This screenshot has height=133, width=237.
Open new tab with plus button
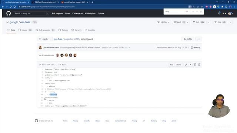[x=92, y=2]
